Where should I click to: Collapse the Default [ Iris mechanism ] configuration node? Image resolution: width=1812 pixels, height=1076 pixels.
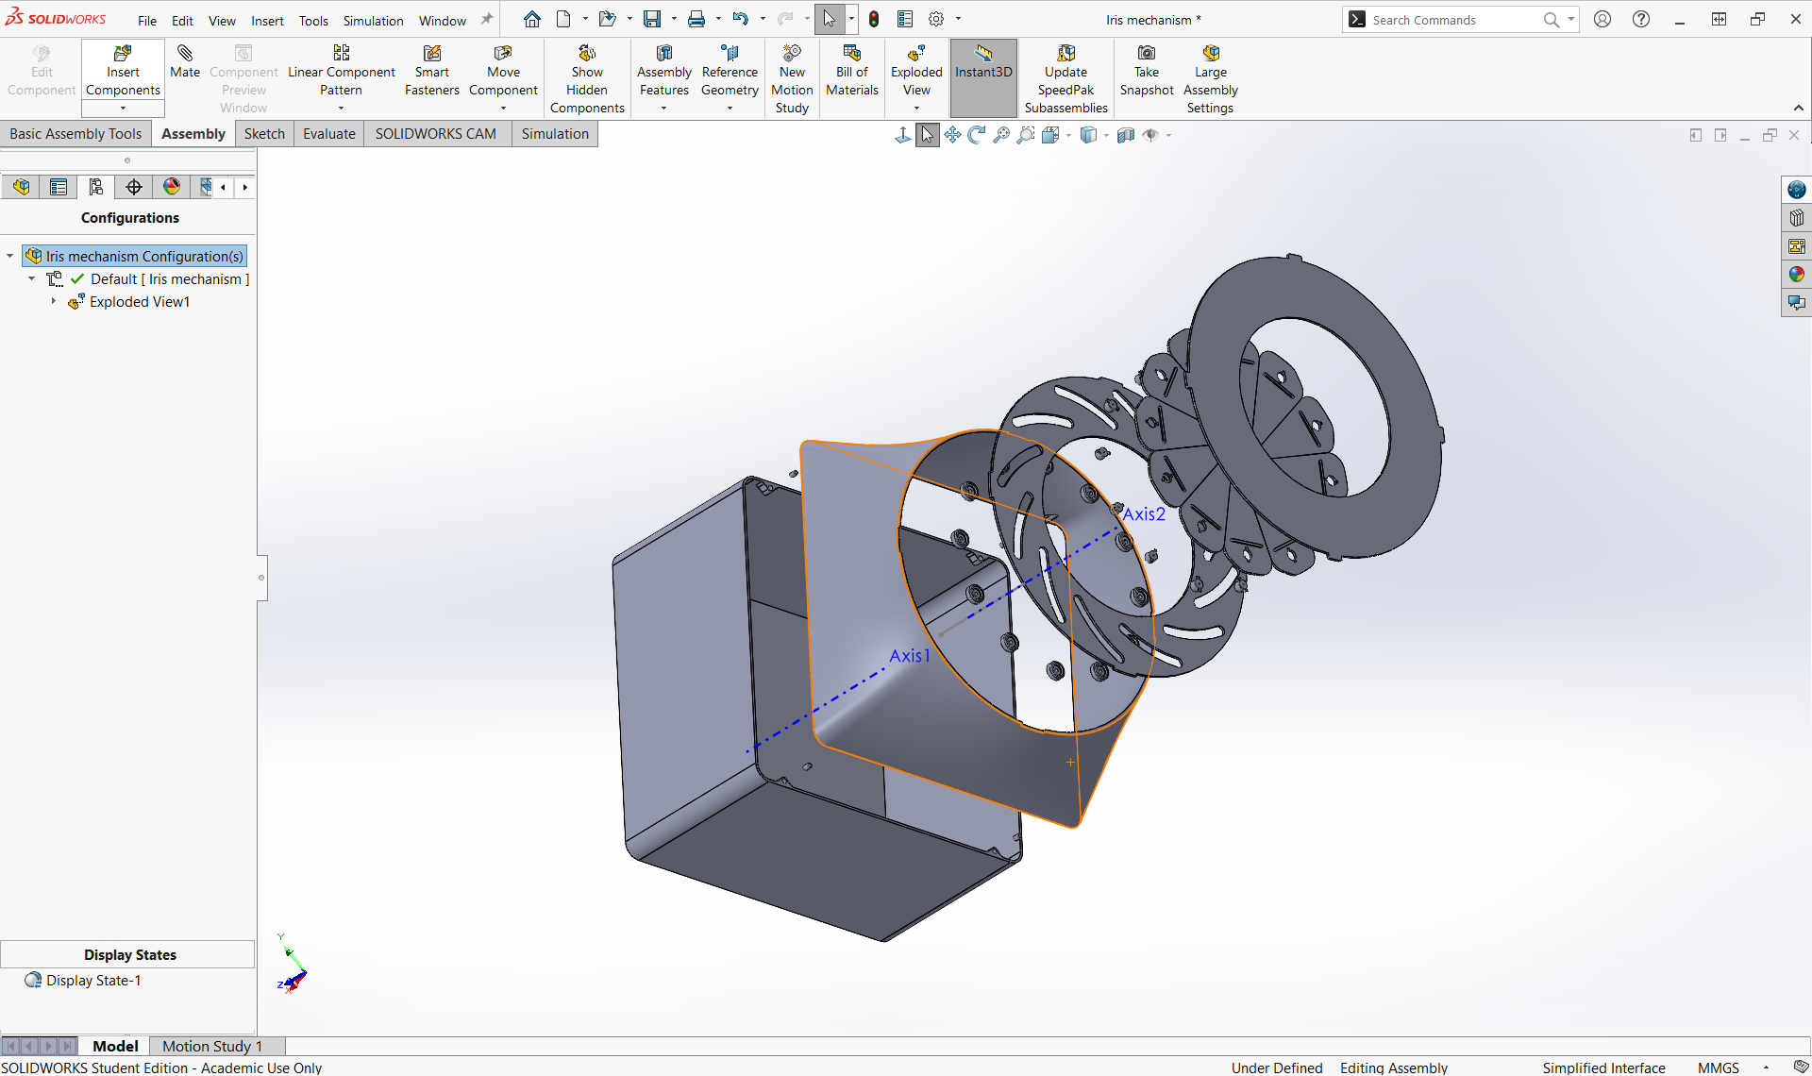(x=32, y=279)
